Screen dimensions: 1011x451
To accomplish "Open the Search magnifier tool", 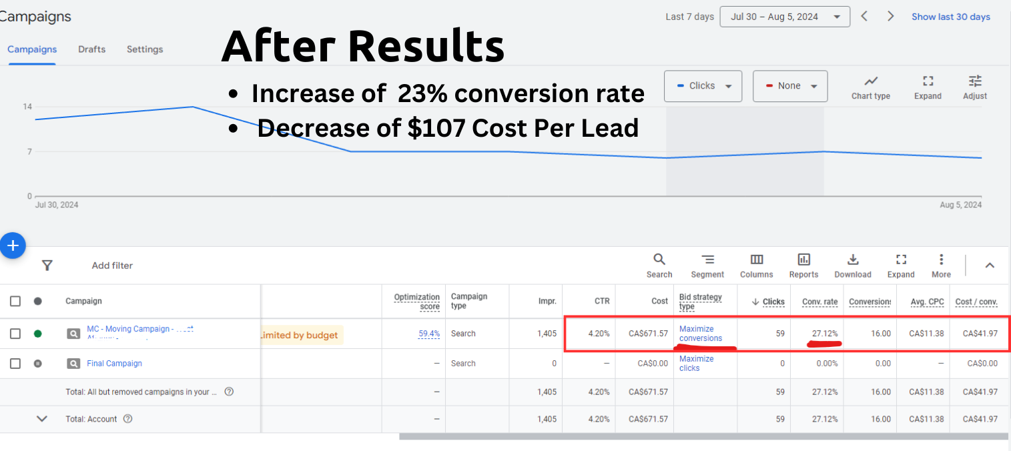I will [x=659, y=266].
